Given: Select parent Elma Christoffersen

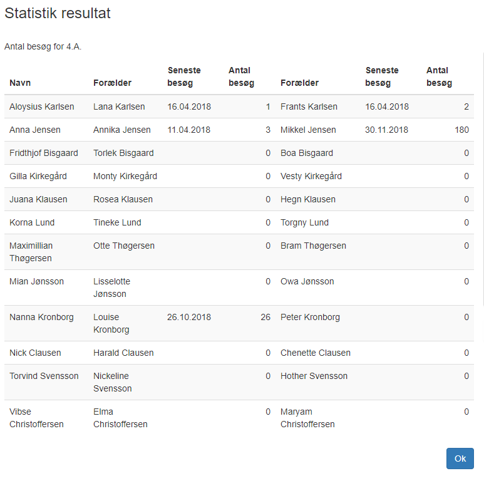Looking at the screenshot, I should 120,418.
